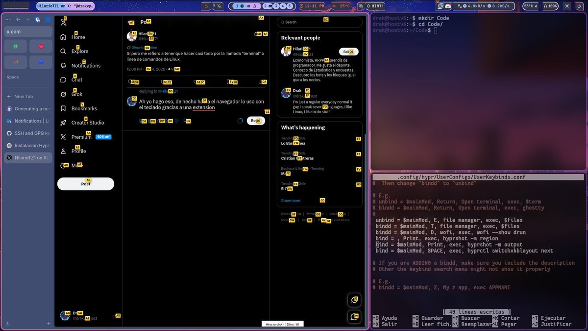Viewport: 588px width, 331px height.
Task: Open Chat in X sidebar
Action: [71, 79]
